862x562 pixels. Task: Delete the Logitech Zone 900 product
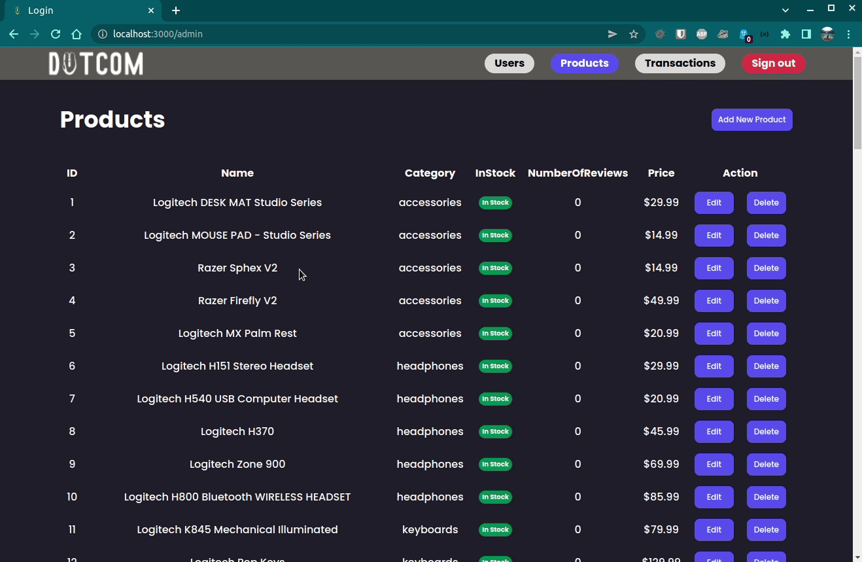[767, 465]
